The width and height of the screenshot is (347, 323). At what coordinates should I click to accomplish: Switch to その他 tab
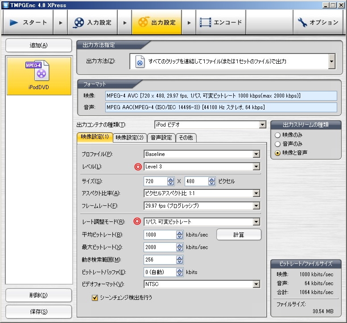pyautogui.click(x=186, y=138)
